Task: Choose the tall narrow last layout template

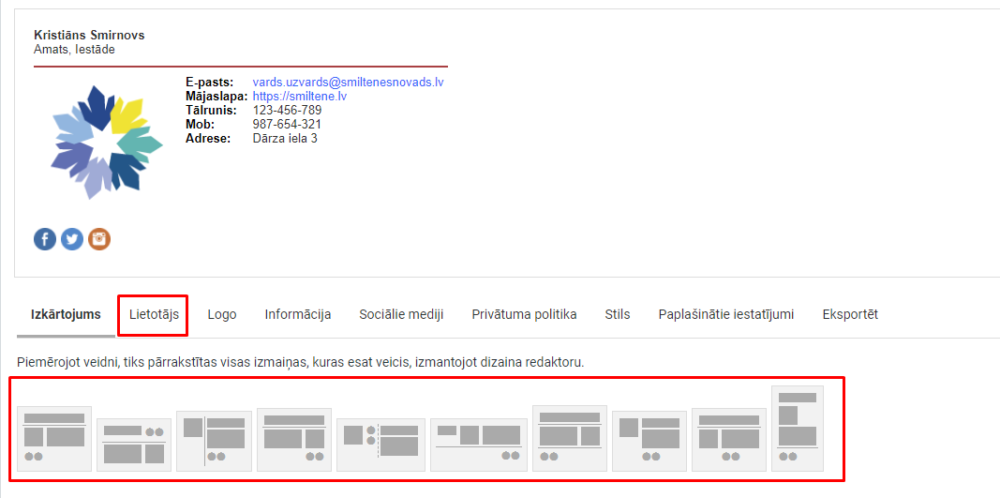Action: pyautogui.click(x=797, y=429)
